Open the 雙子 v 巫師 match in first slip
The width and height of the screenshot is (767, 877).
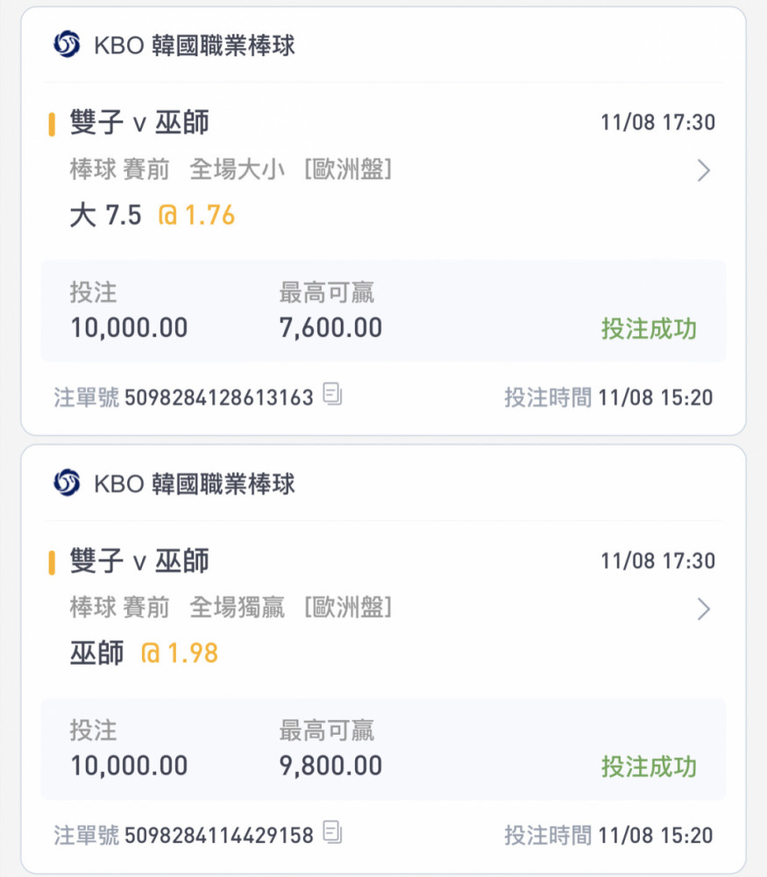pos(139,123)
